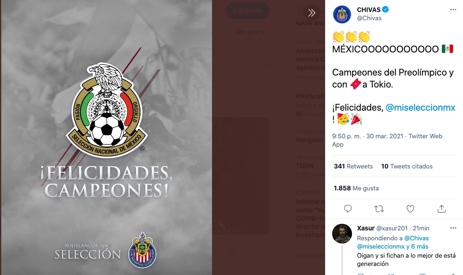Switch to the Me gusta tab

pos(251,32)
